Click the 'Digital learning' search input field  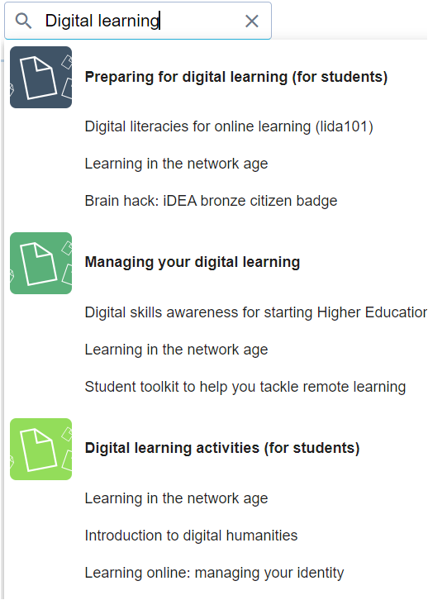tap(138, 21)
